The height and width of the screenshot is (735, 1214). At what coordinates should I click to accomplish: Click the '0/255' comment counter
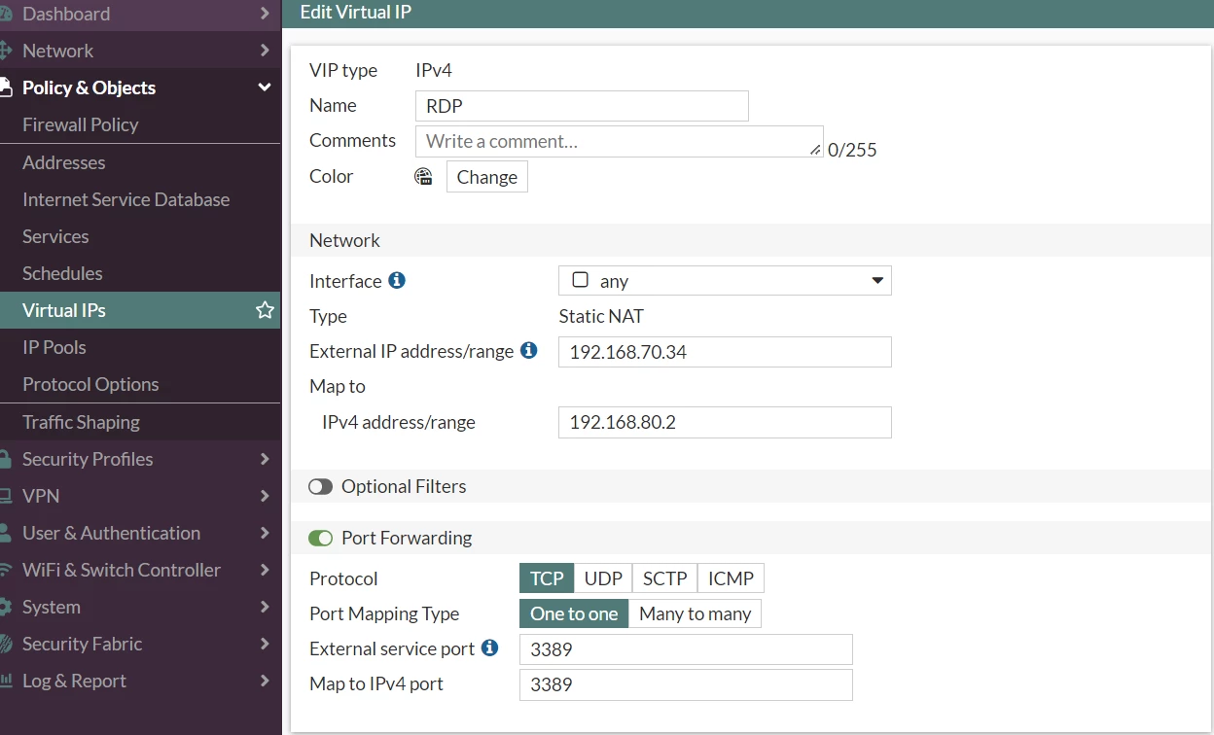click(x=852, y=150)
